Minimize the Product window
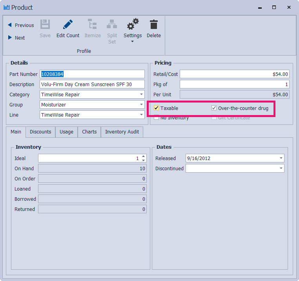299x281 pixels. [260, 7]
